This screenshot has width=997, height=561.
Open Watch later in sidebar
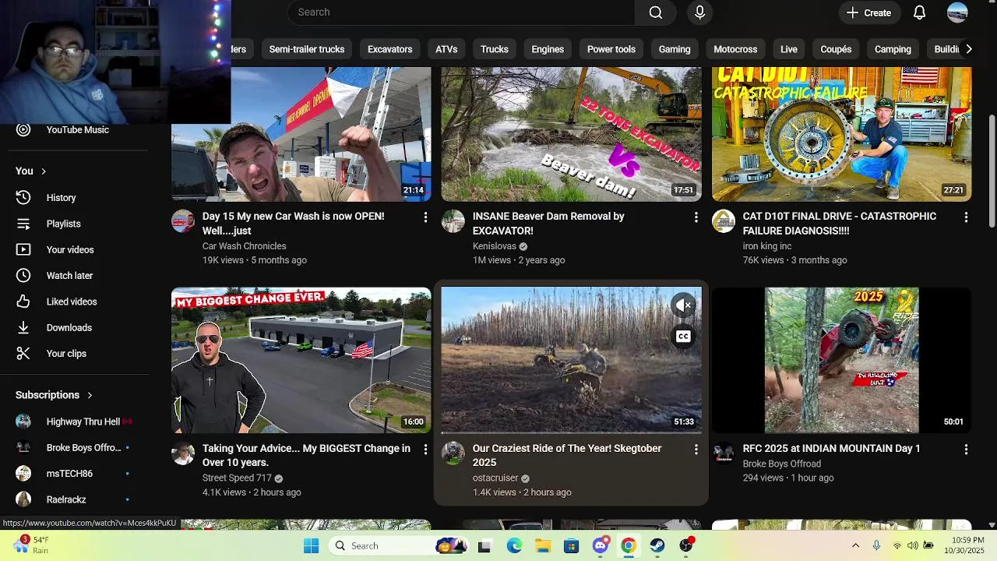pos(76,276)
